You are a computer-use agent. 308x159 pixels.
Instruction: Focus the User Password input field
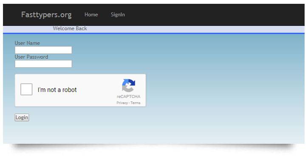point(43,64)
